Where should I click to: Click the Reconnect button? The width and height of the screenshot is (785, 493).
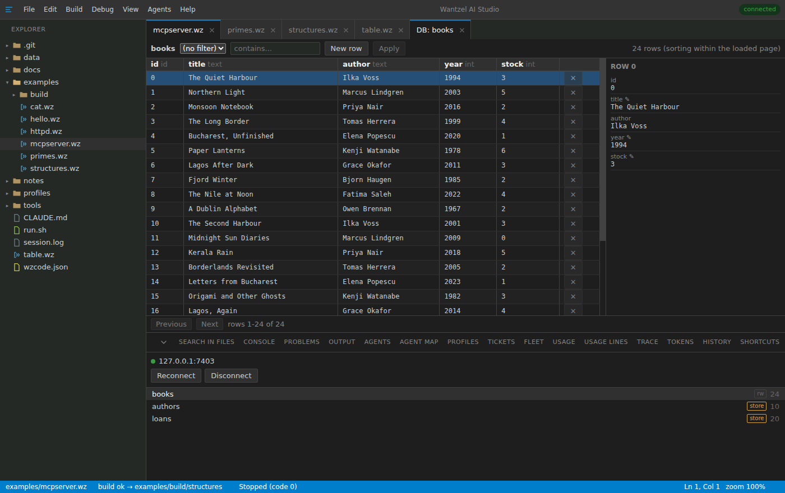(176, 376)
